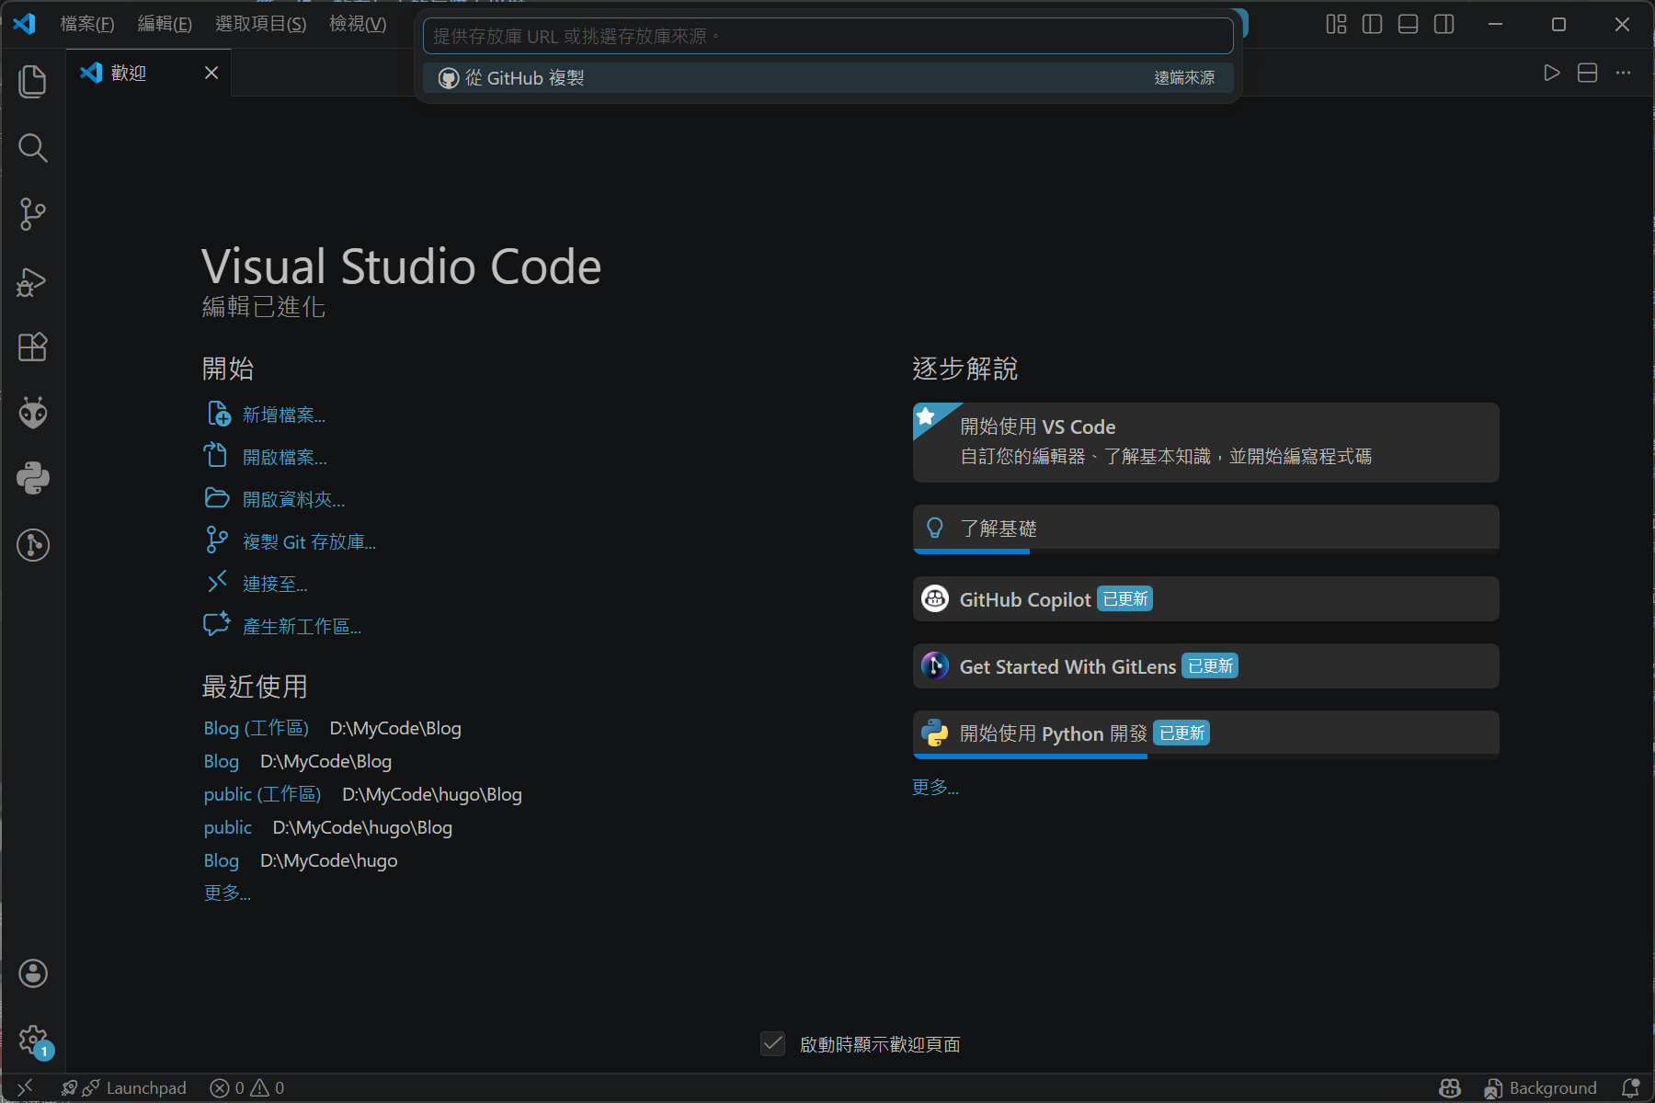Viewport: 1655px width, 1103px height.
Task: Click 新增檔案... link
Action: pos(283,415)
